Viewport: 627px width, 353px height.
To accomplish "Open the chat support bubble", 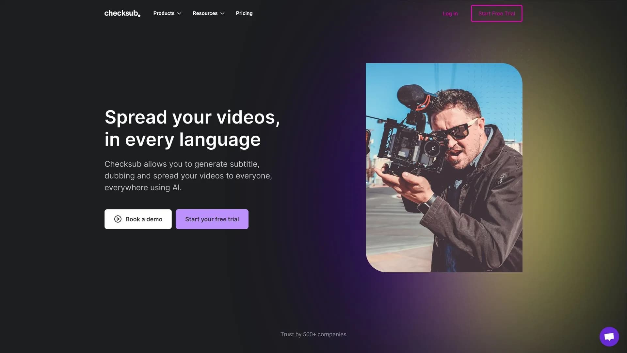I will (x=609, y=336).
